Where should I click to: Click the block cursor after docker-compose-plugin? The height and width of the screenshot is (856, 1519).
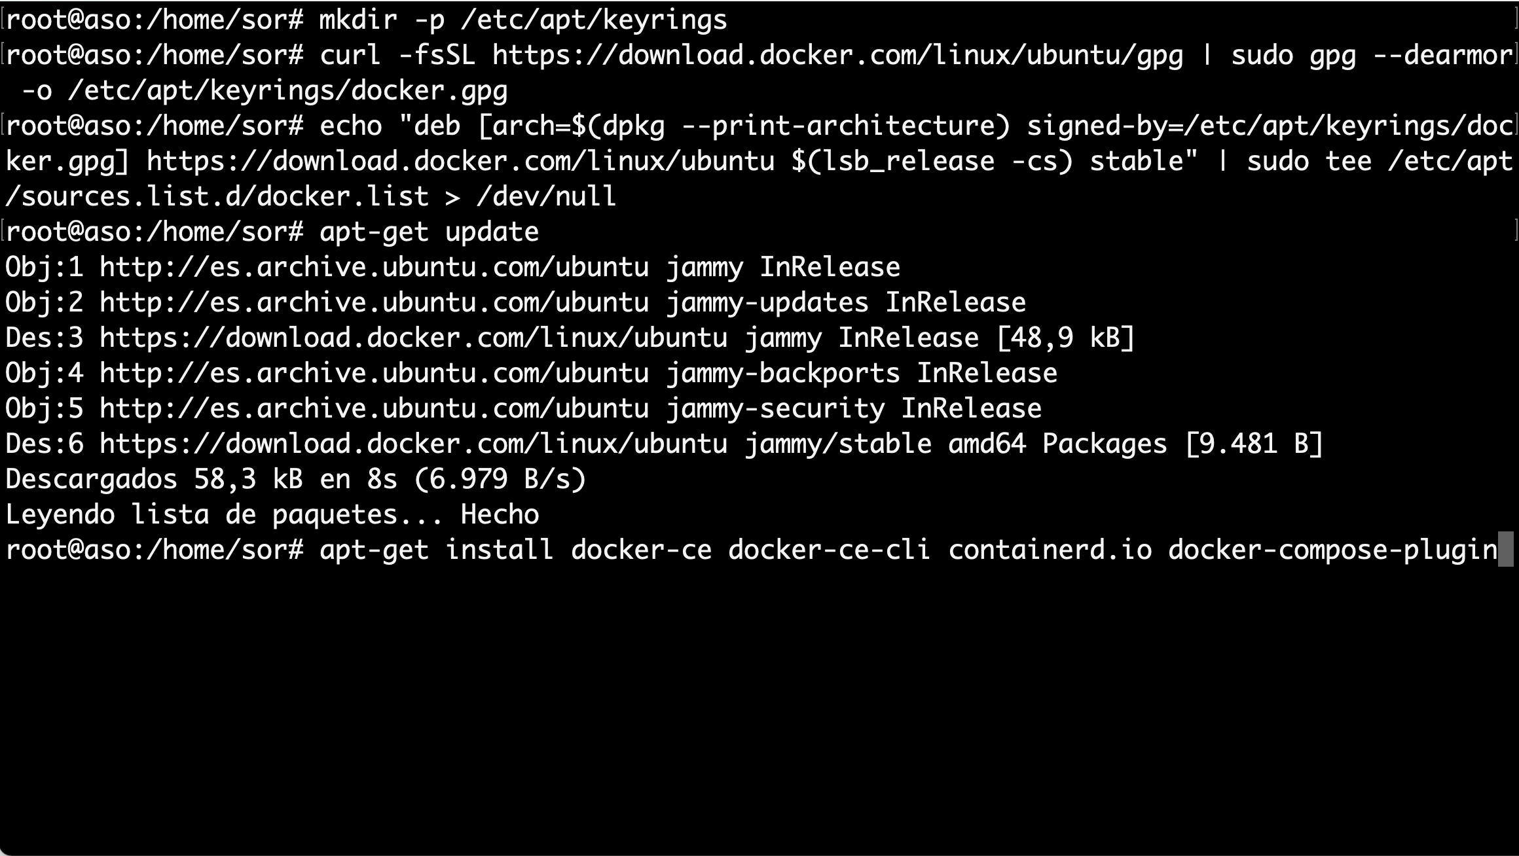1505,550
